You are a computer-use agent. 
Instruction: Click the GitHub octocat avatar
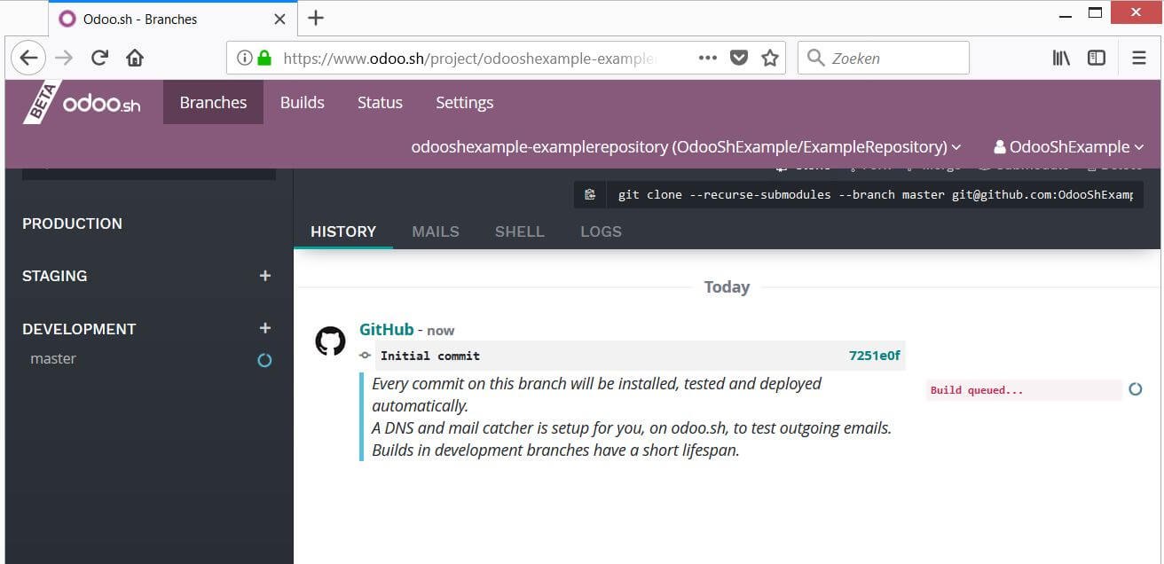coord(330,341)
